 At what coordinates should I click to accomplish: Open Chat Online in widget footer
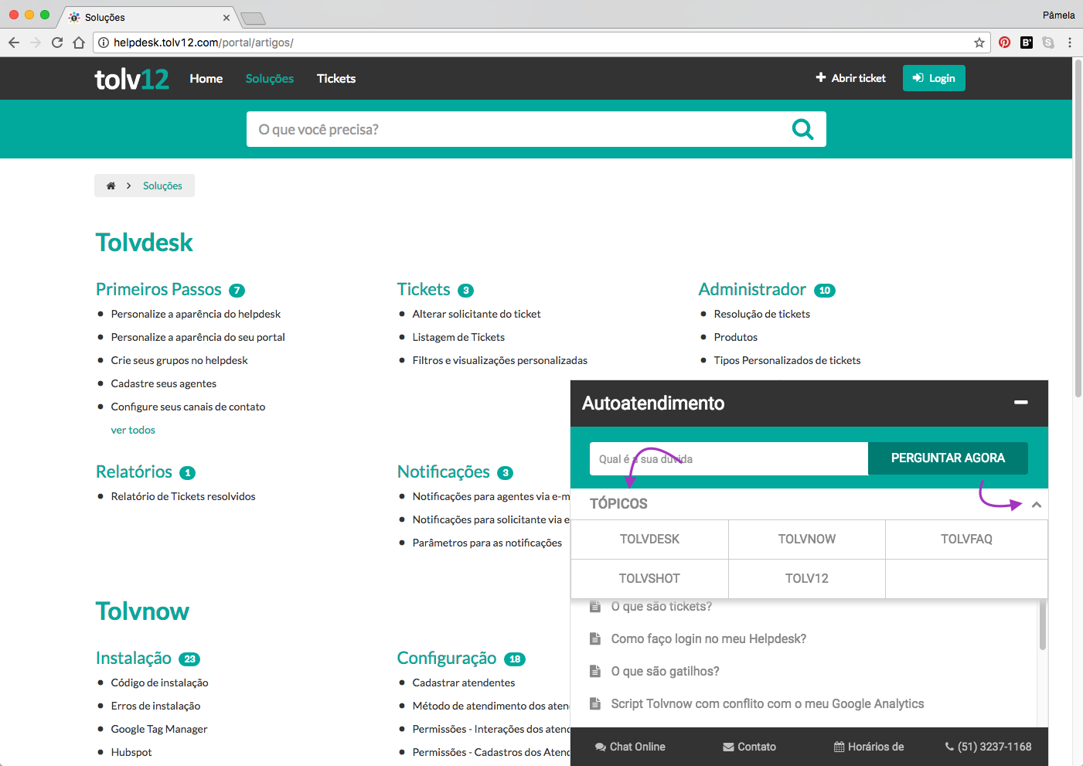(x=630, y=747)
